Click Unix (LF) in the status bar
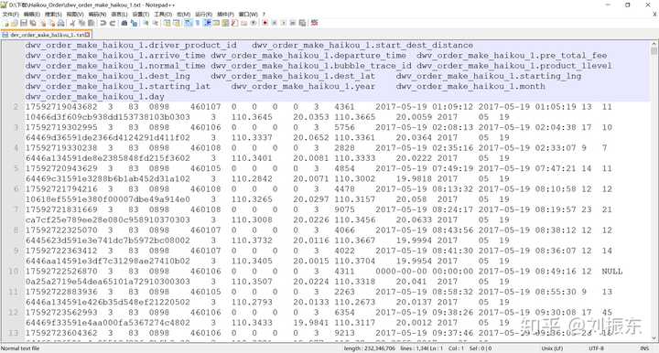This screenshot has height=353, width=659. tap(552, 348)
